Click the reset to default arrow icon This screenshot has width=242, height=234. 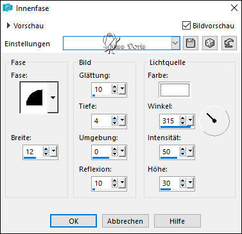[229, 43]
